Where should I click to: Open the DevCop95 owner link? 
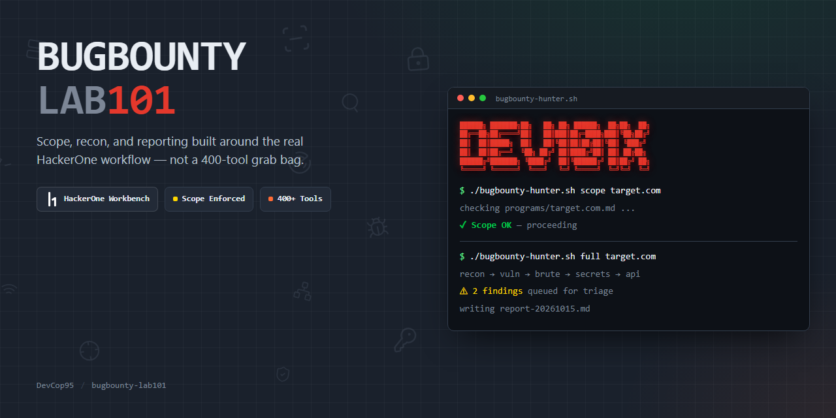click(x=55, y=385)
